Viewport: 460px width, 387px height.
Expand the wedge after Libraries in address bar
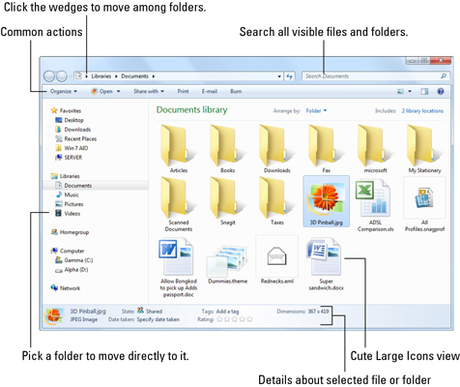pyautogui.click(x=116, y=76)
